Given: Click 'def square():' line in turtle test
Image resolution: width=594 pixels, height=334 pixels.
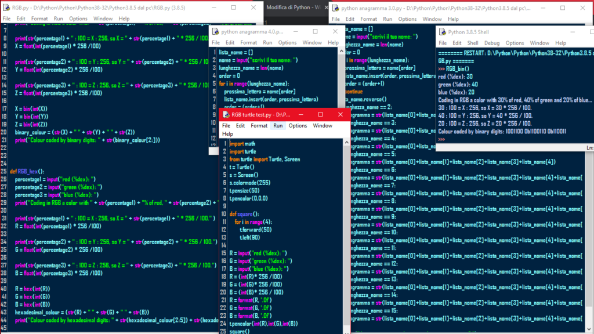Looking at the screenshot, I should pos(244,214).
